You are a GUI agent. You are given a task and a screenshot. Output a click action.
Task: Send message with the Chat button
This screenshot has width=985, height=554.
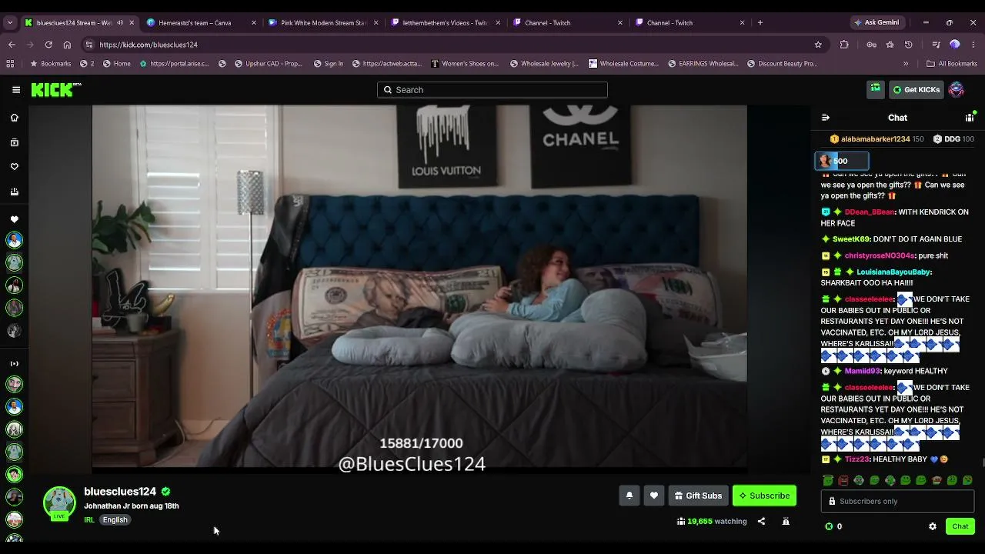[960, 526]
